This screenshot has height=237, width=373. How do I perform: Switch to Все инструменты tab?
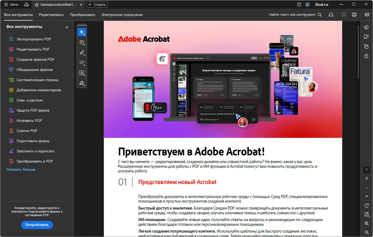pos(18,15)
